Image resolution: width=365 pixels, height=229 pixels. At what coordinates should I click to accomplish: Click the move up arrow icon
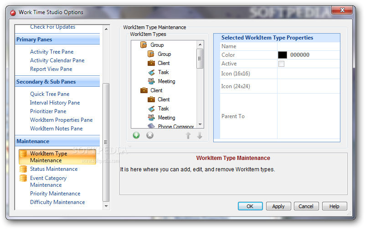pyautogui.click(x=188, y=135)
